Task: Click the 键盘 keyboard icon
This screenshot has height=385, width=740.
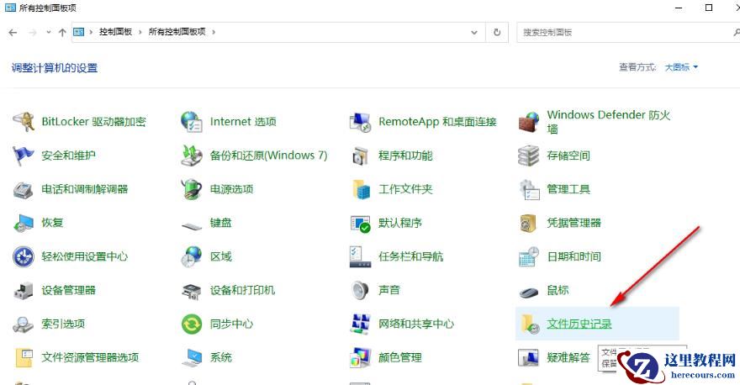Action: (x=192, y=226)
